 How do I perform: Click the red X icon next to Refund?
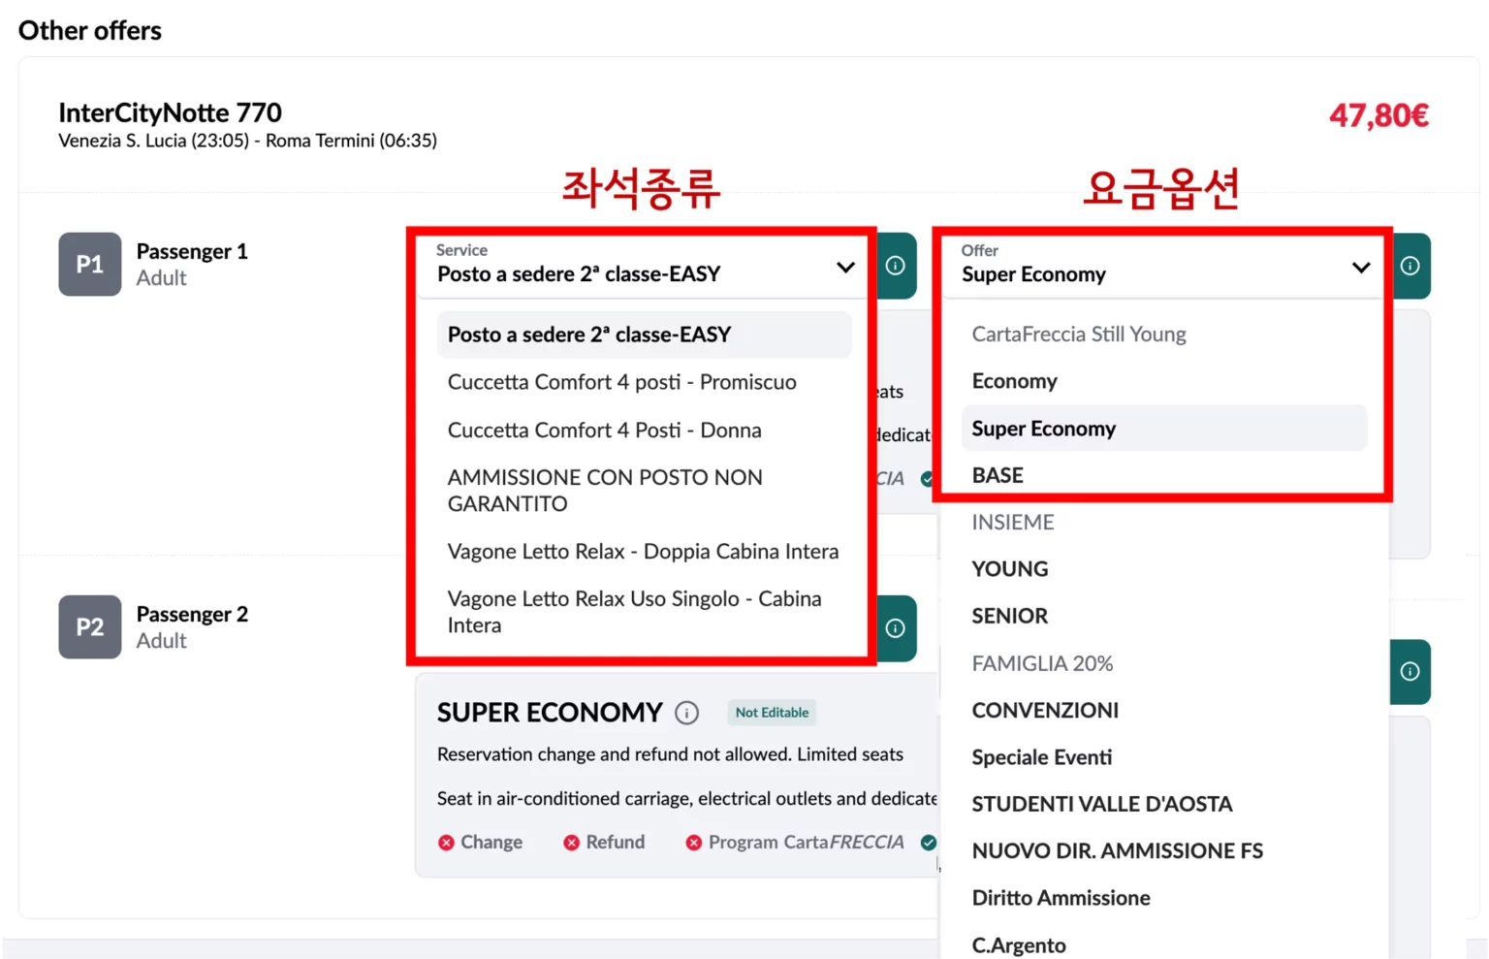[571, 842]
